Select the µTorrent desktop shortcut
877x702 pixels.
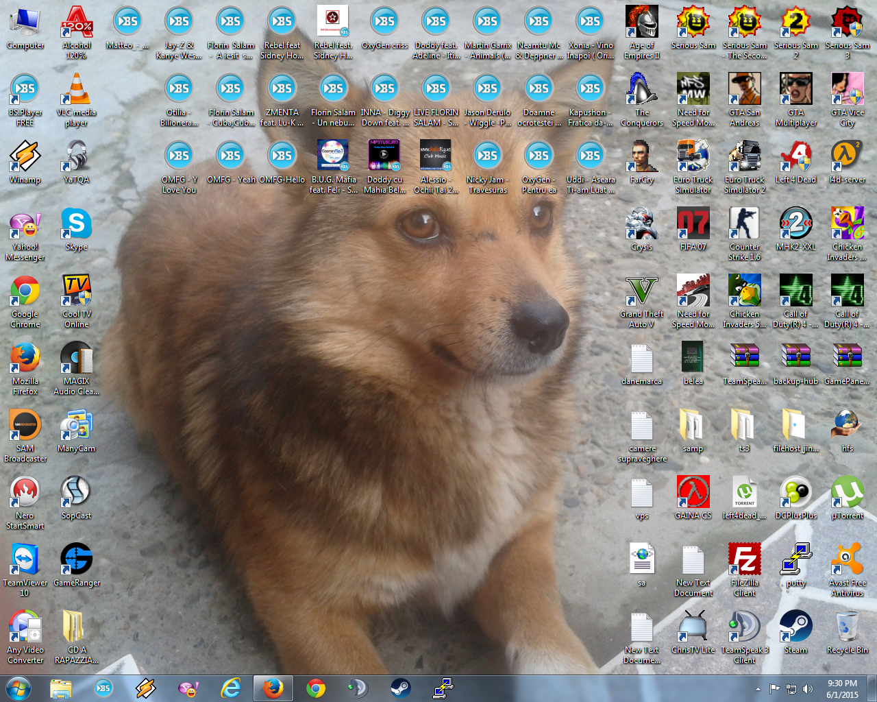click(847, 494)
